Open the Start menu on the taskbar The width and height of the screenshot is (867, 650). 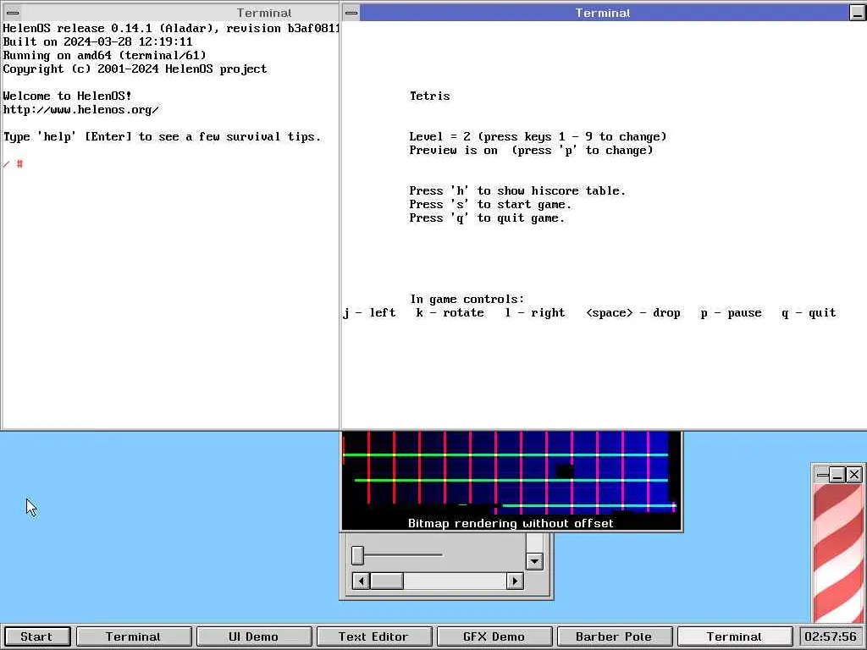pos(36,636)
